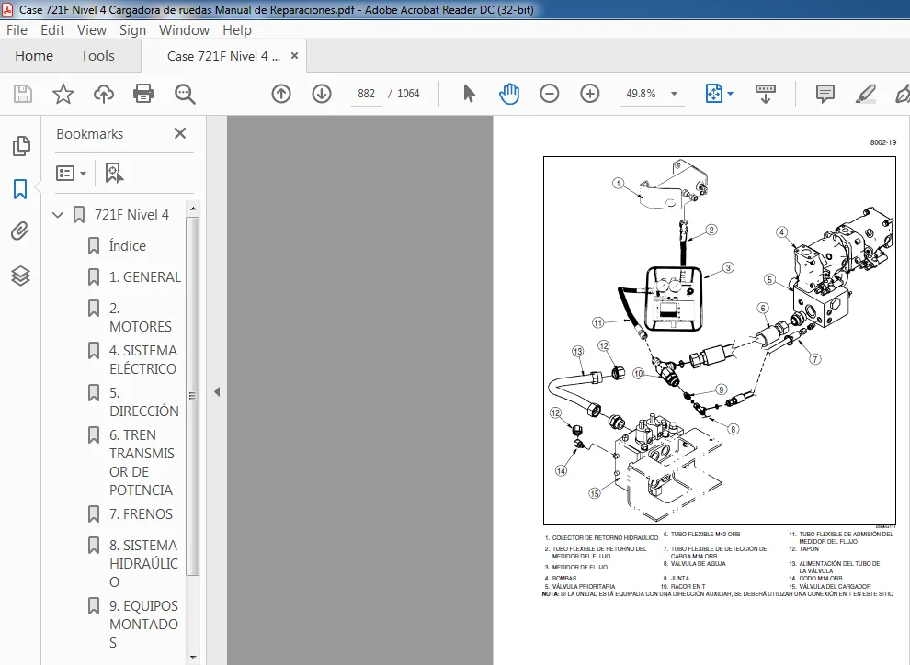The height and width of the screenshot is (665, 910).
Task: Click the Save file icon
Action: pos(23,94)
